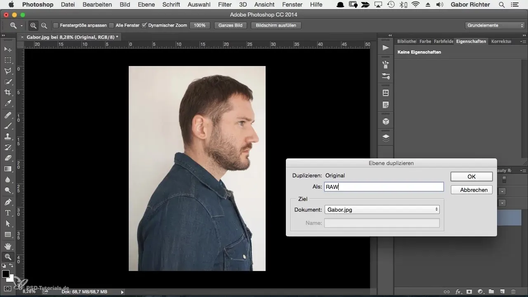Open the Layers panel stack icon

pyautogui.click(x=386, y=138)
